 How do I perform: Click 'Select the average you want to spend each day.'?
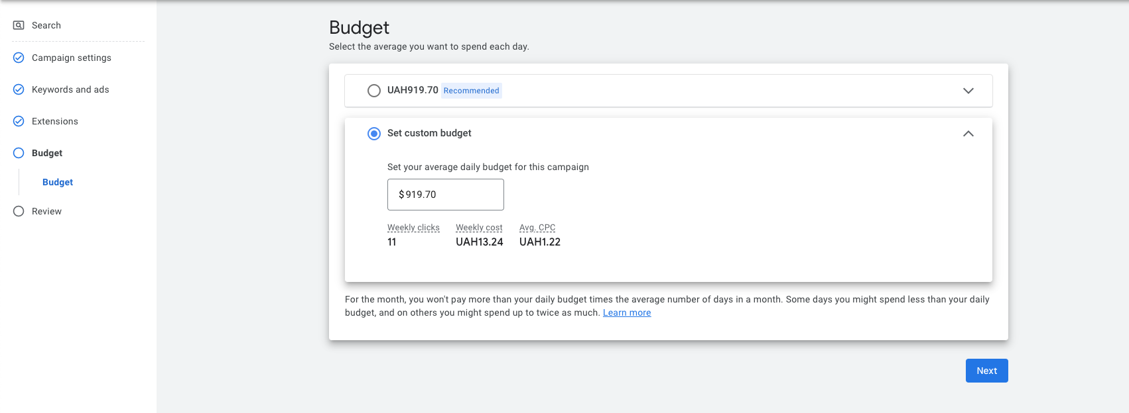tap(429, 46)
